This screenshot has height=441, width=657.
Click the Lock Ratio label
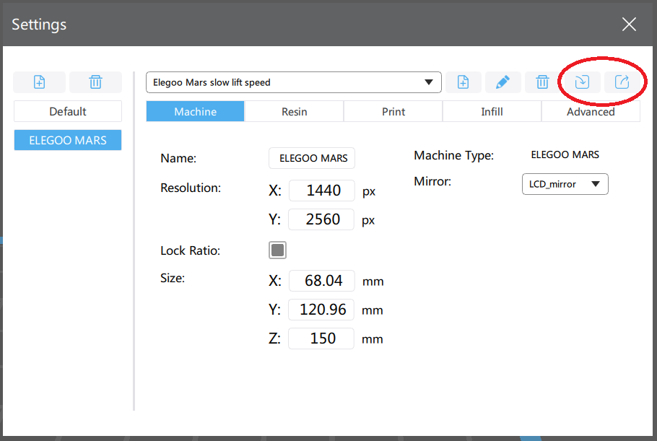(x=190, y=250)
